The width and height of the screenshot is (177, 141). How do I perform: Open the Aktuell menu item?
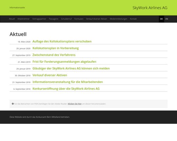click(12, 19)
